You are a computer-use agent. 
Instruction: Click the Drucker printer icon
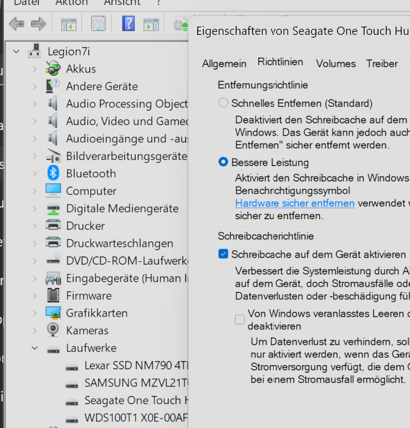coord(53,226)
